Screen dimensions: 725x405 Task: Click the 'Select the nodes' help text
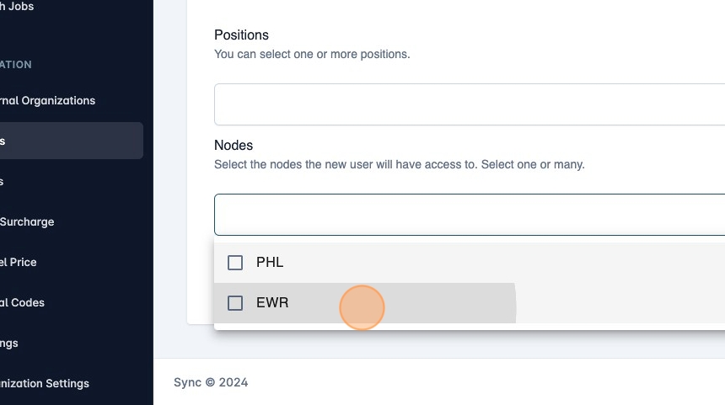(x=399, y=164)
